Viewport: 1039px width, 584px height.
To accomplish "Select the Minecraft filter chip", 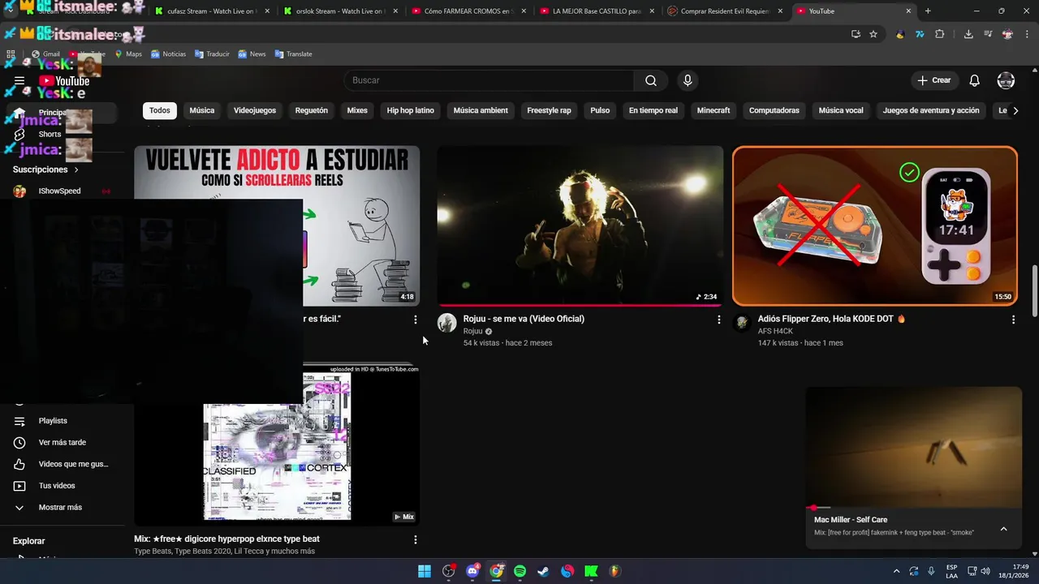I will (x=714, y=111).
